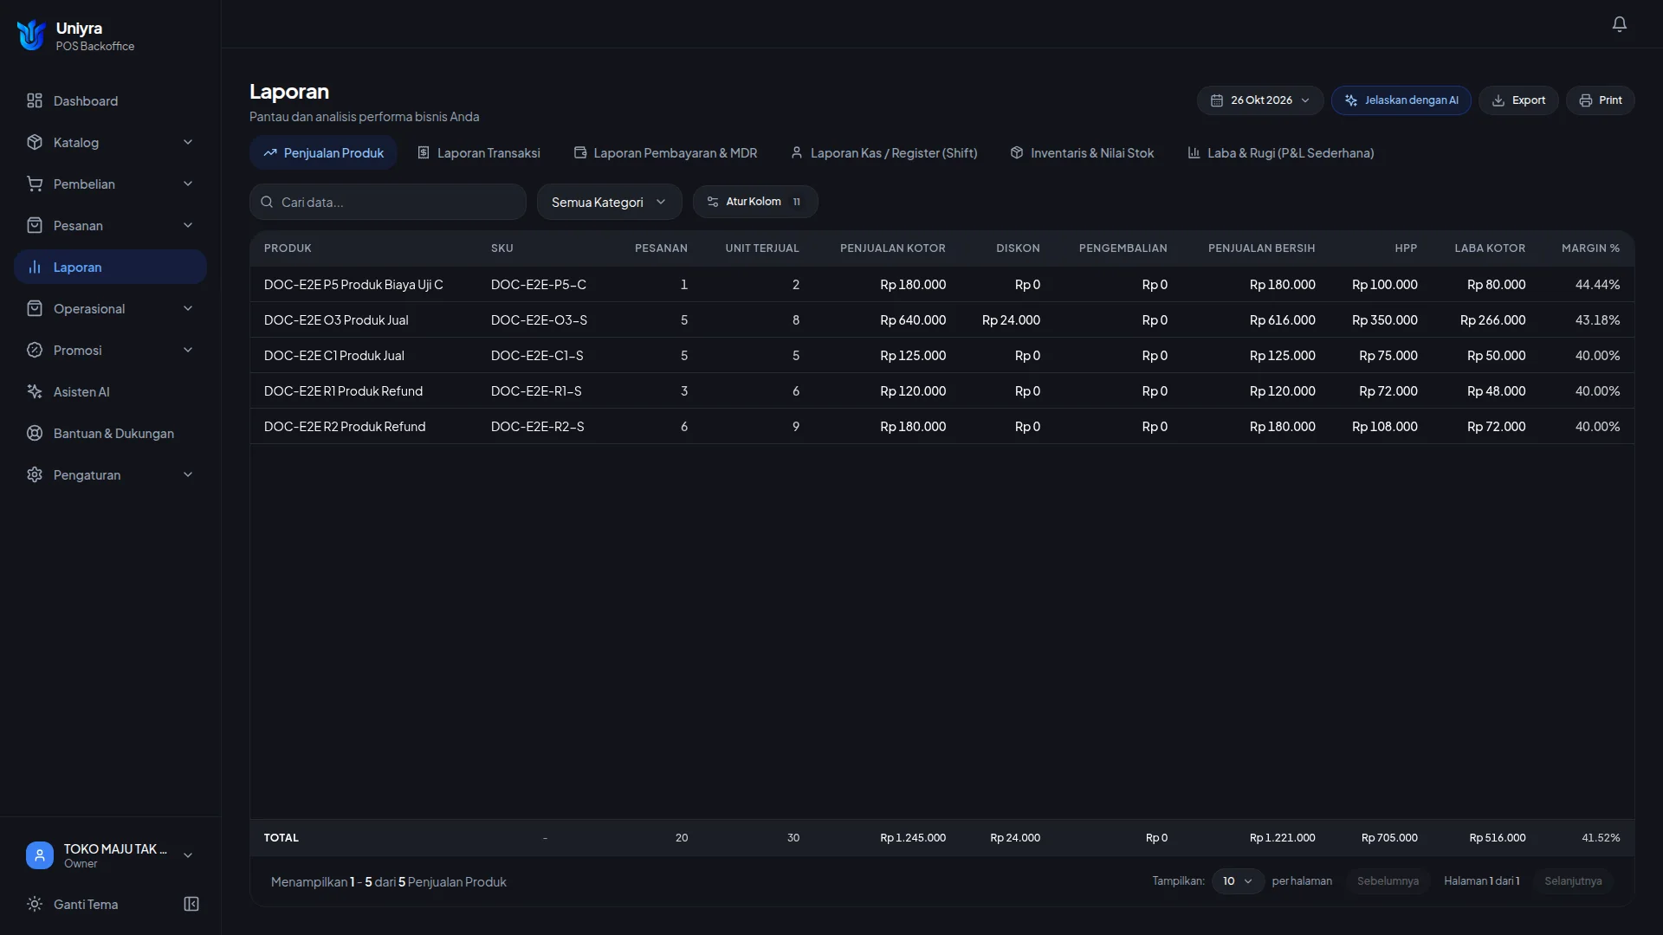1663x935 pixels.
Task: Open the 26 Okt 2026 date picker
Action: [1260, 100]
